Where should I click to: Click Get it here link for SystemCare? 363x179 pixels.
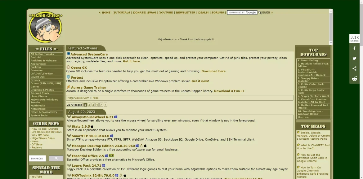pyautogui.click(x=132, y=61)
